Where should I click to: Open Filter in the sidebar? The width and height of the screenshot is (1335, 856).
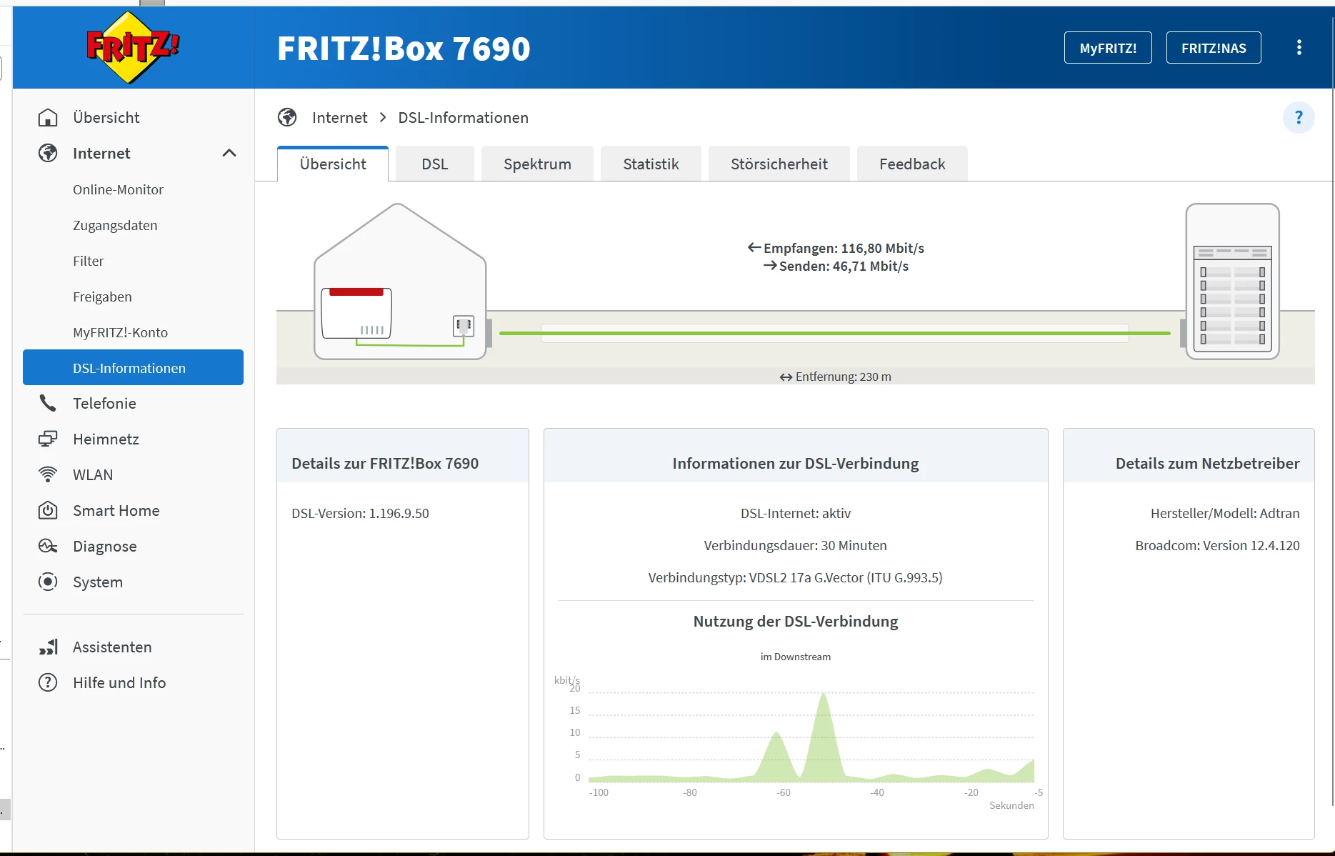point(88,261)
